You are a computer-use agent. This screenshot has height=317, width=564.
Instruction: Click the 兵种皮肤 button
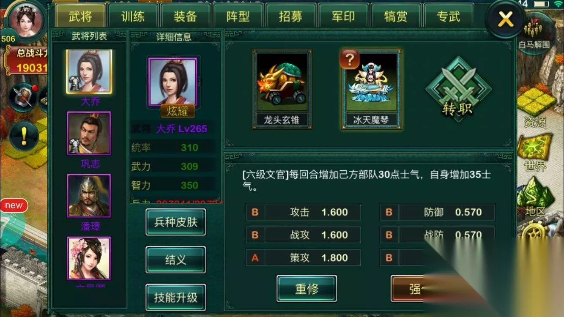coord(176,222)
